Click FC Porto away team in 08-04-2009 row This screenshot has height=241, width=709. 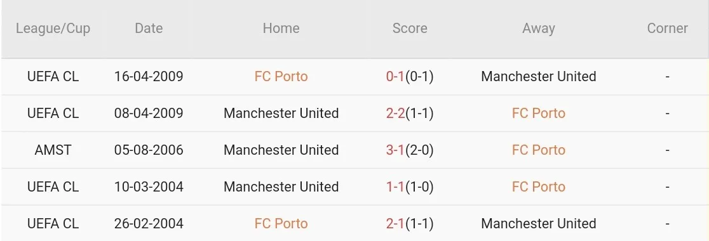point(539,113)
